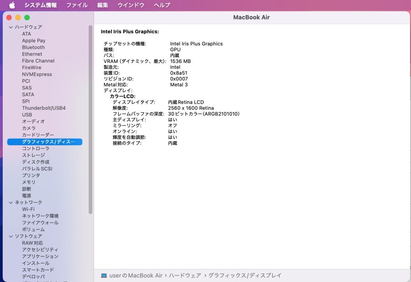Click the Intel Iris Plus Graphics heading

pyautogui.click(x=130, y=31)
